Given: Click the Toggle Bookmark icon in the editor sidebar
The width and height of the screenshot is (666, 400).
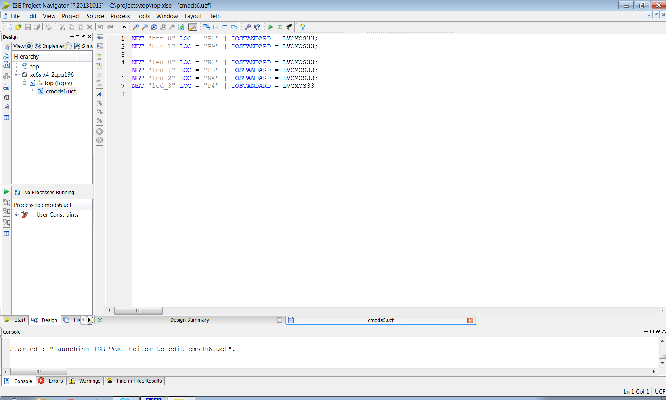Looking at the screenshot, I should point(100,94).
